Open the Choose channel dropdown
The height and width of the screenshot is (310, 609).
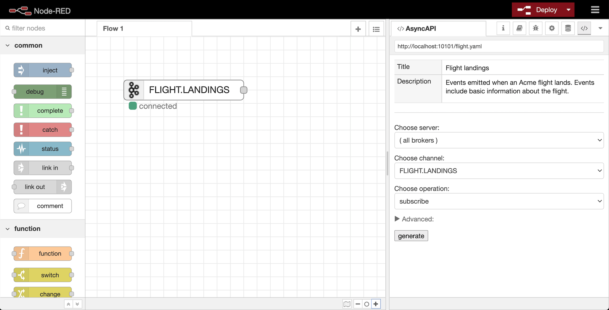(x=499, y=171)
